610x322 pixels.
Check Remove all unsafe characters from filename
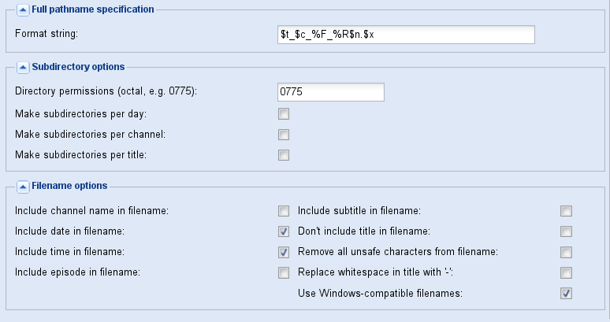tap(566, 252)
